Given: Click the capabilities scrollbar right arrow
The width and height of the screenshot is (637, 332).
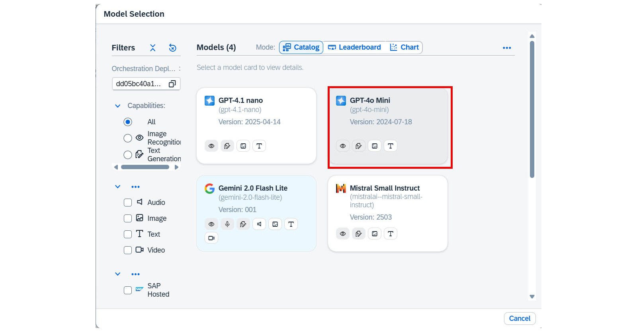Looking at the screenshot, I should 176,167.
